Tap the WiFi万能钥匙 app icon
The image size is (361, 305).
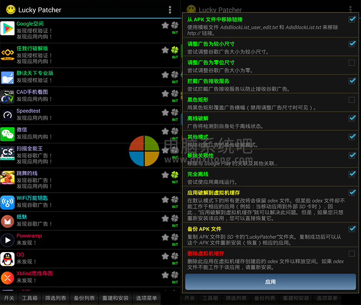click(7, 202)
